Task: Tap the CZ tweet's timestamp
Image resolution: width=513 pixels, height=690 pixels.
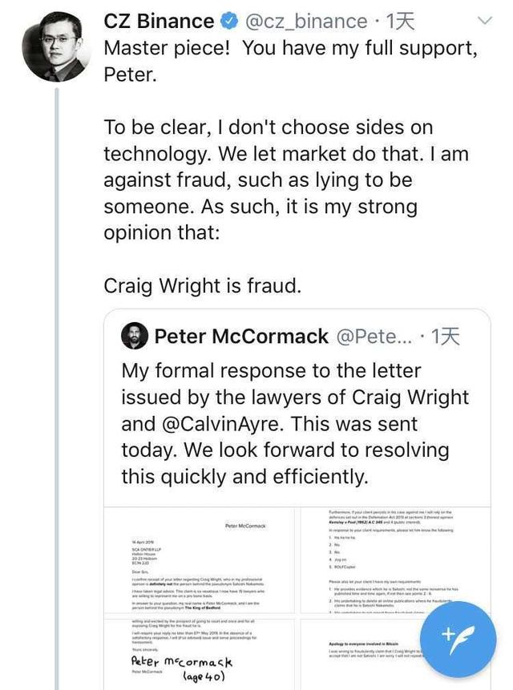Action: 400,22
